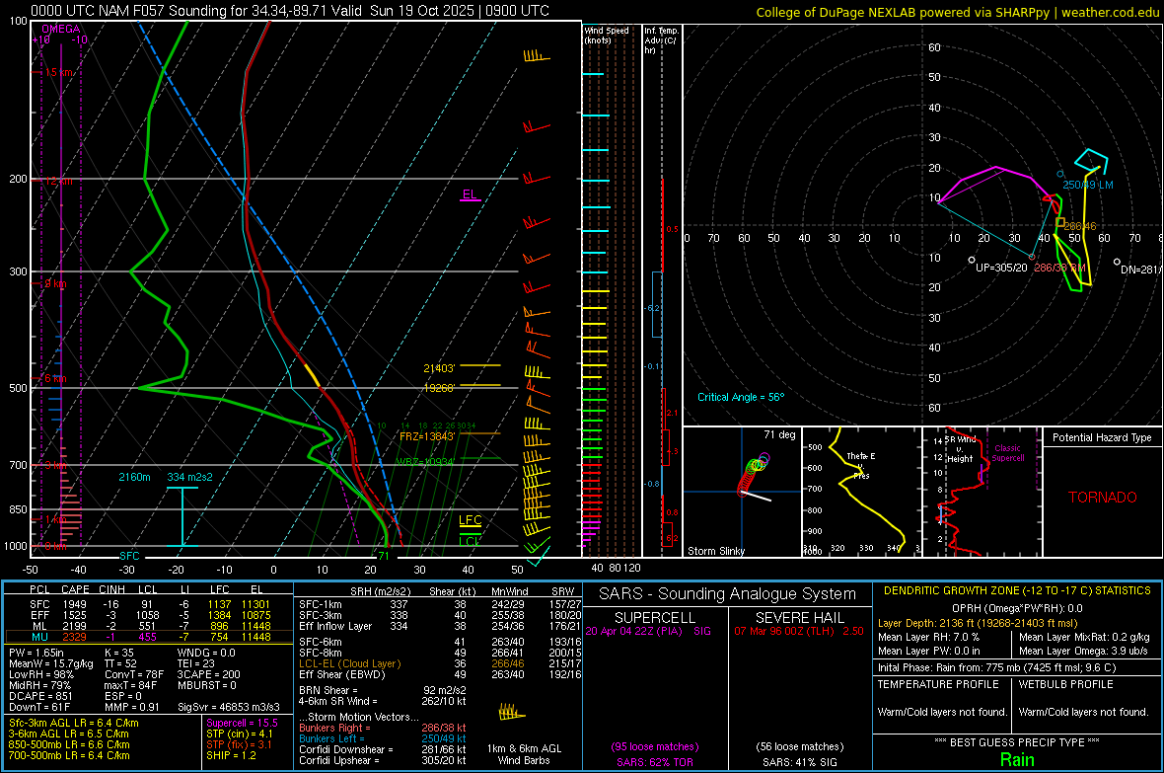Click the Wind Speed (knots) panel header
Image resolution: width=1164 pixels, height=773 pixels.
point(606,35)
